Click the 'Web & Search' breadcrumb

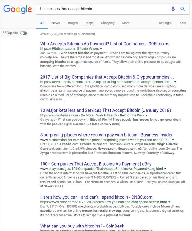pyautogui.click(x=107, y=115)
